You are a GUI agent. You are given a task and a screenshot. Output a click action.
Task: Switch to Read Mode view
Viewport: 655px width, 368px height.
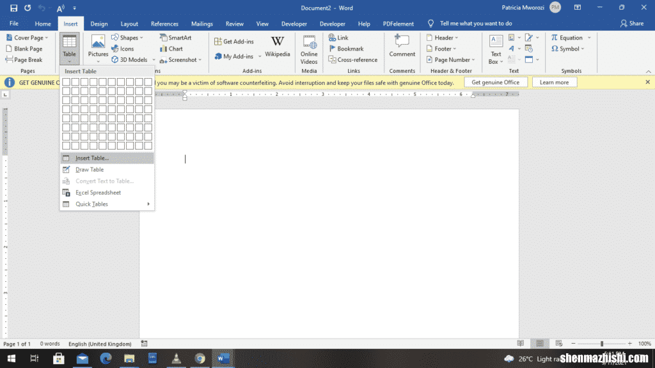pyautogui.click(x=521, y=343)
